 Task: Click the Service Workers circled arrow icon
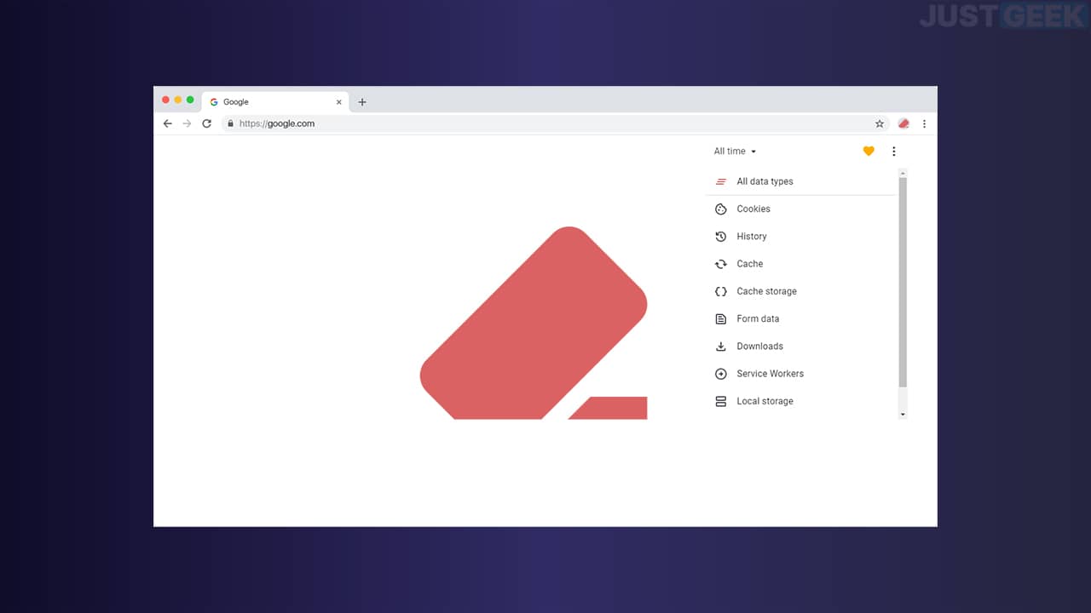coord(721,374)
